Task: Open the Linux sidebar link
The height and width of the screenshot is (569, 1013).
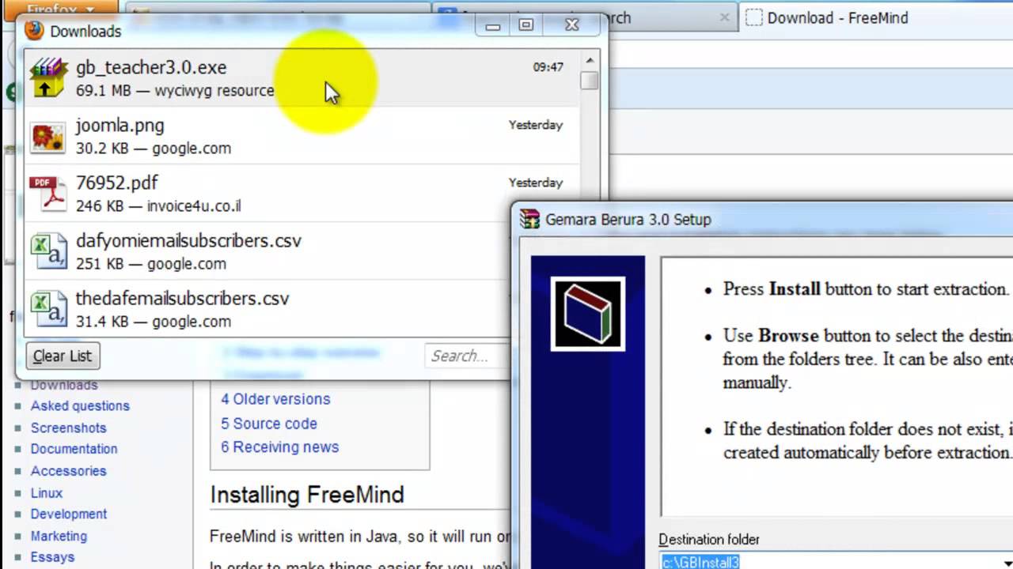Action: click(x=46, y=492)
